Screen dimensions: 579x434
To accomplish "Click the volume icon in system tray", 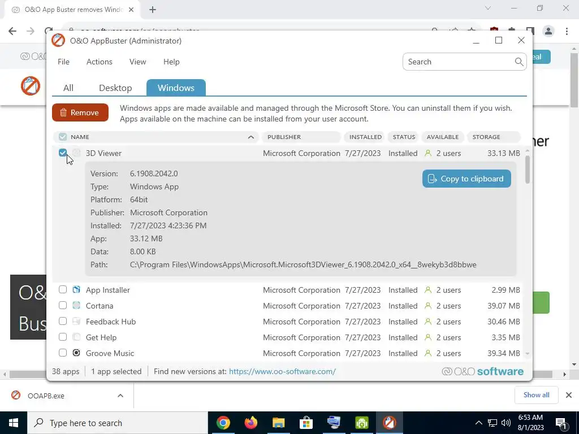I will (506, 423).
